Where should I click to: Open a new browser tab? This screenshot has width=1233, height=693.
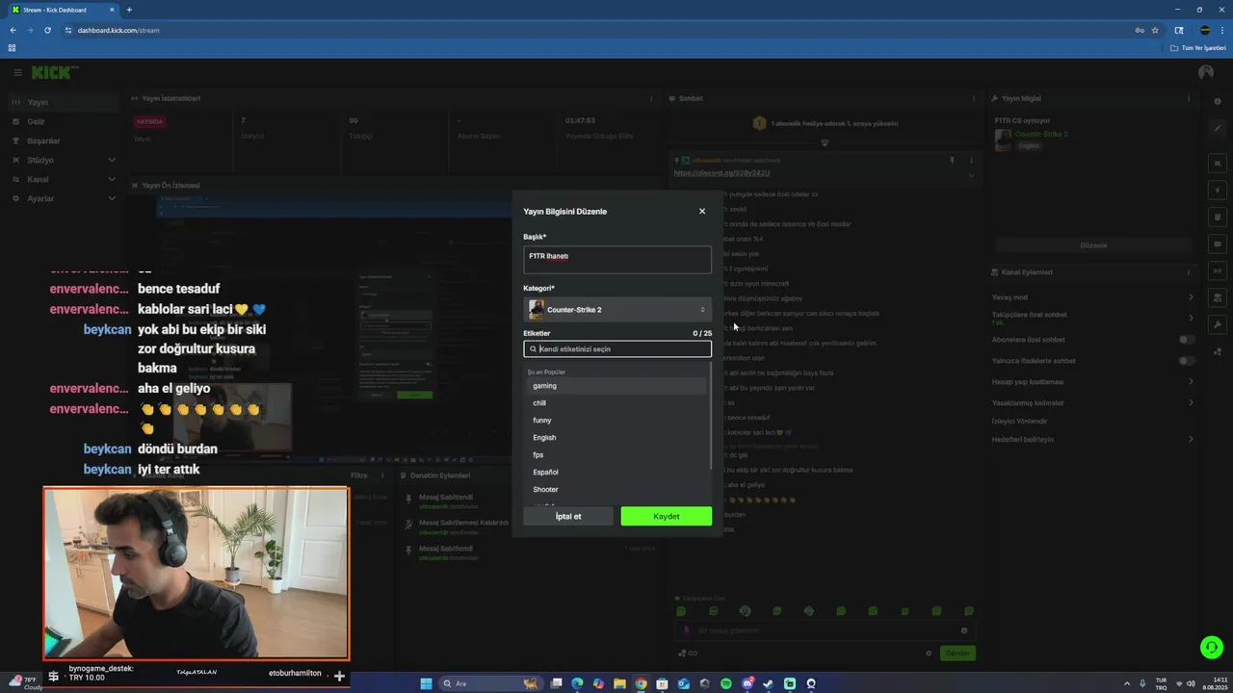[129, 10]
